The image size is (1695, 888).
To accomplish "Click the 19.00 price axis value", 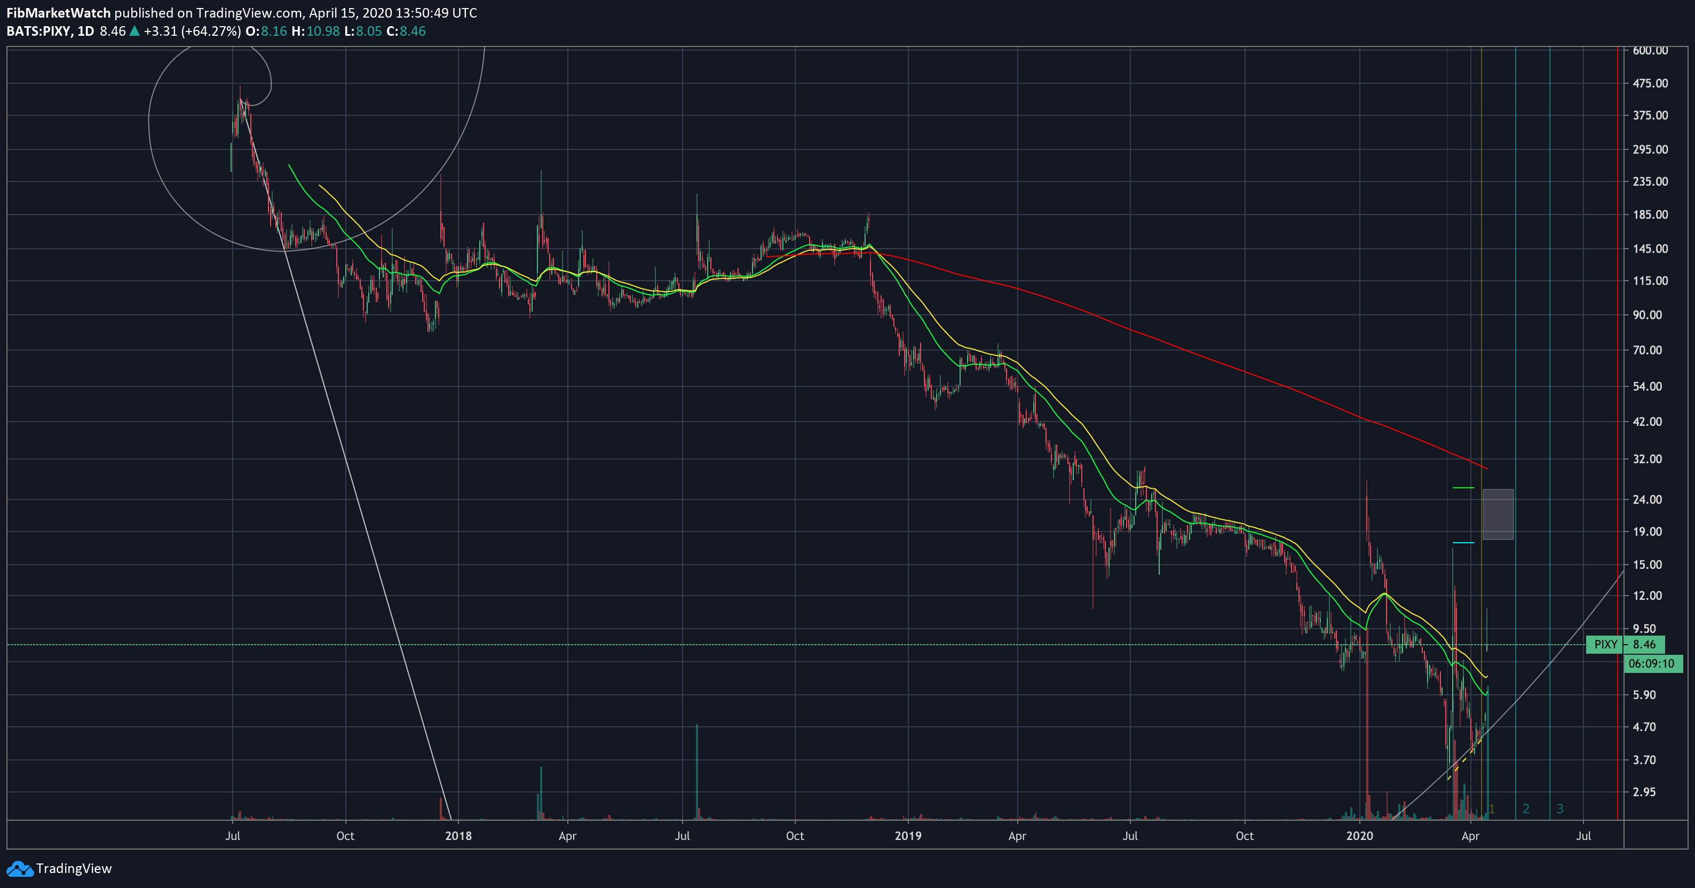I will (x=1647, y=532).
